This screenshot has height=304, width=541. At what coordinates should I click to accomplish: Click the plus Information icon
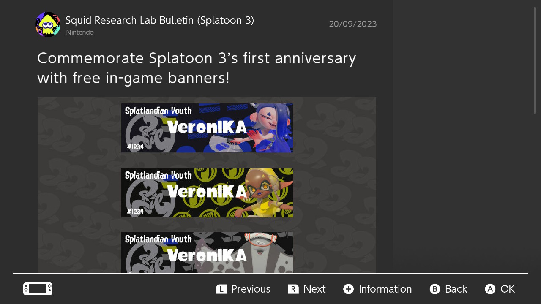(348, 289)
